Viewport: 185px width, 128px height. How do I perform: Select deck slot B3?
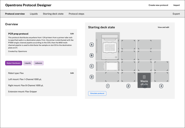click(x=149, y=55)
